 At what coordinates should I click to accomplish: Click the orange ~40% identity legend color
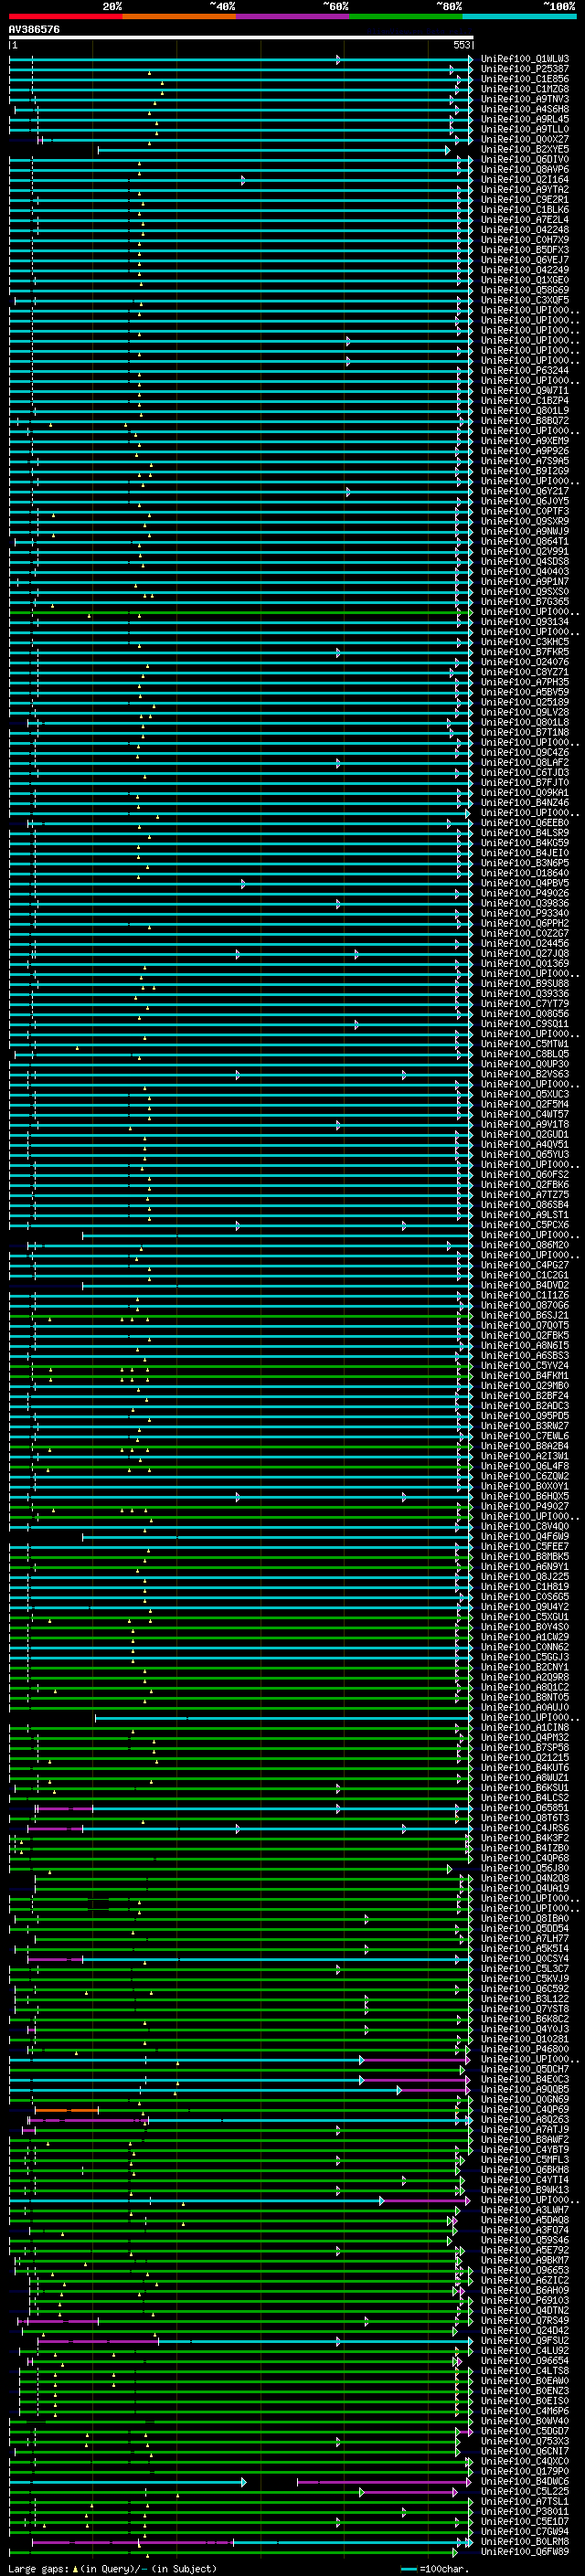[x=179, y=16]
